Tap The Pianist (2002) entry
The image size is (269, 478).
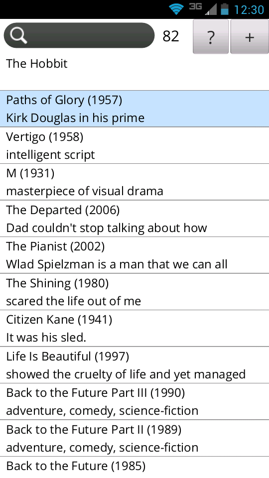click(134, 255)
